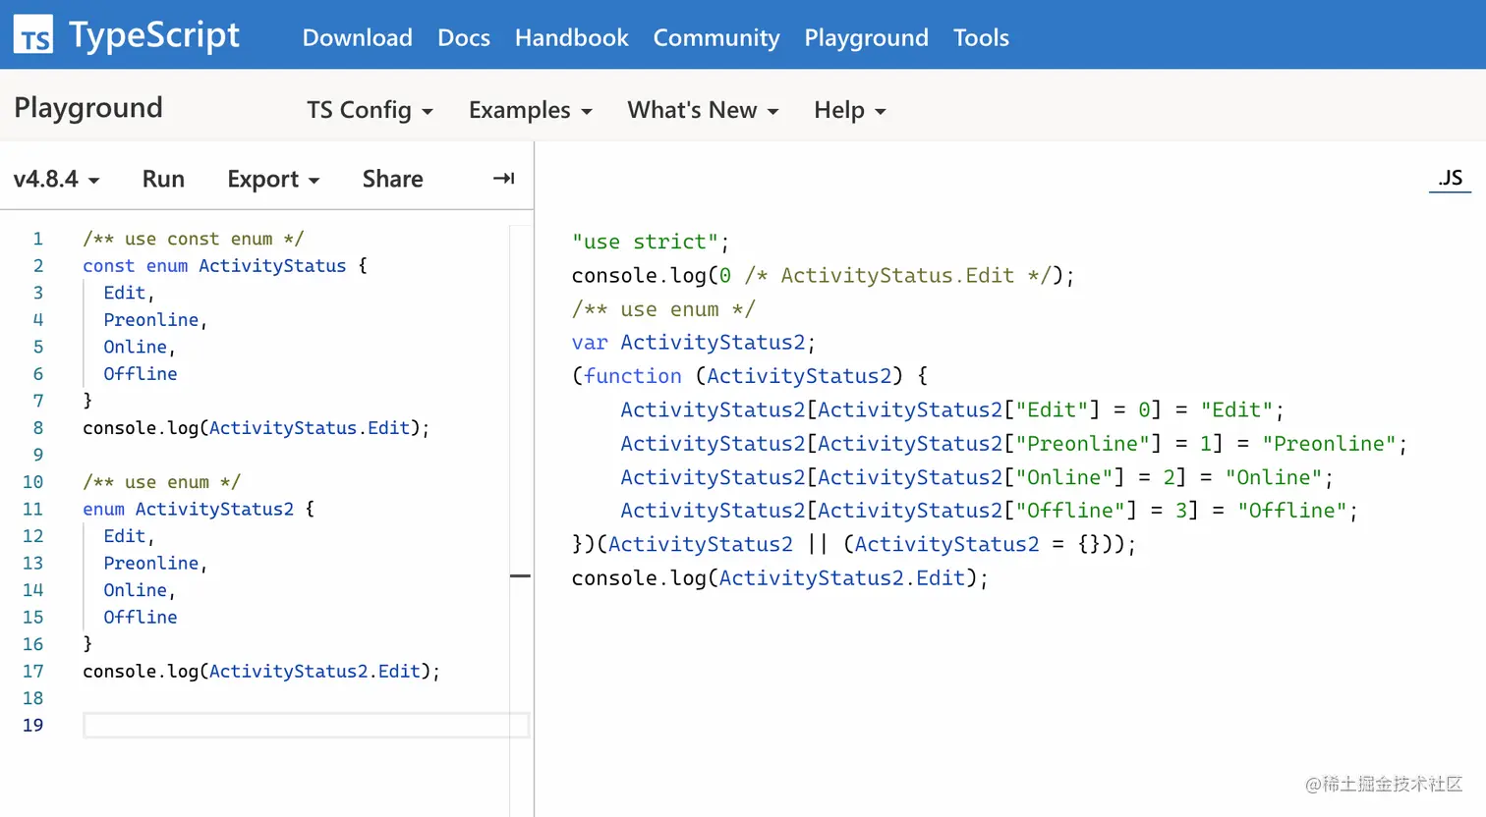Switch to the .JS output tab

point(1450,178)
